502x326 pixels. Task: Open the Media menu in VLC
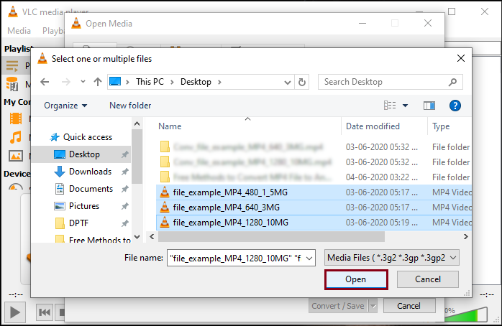click(x=19, y=31)
